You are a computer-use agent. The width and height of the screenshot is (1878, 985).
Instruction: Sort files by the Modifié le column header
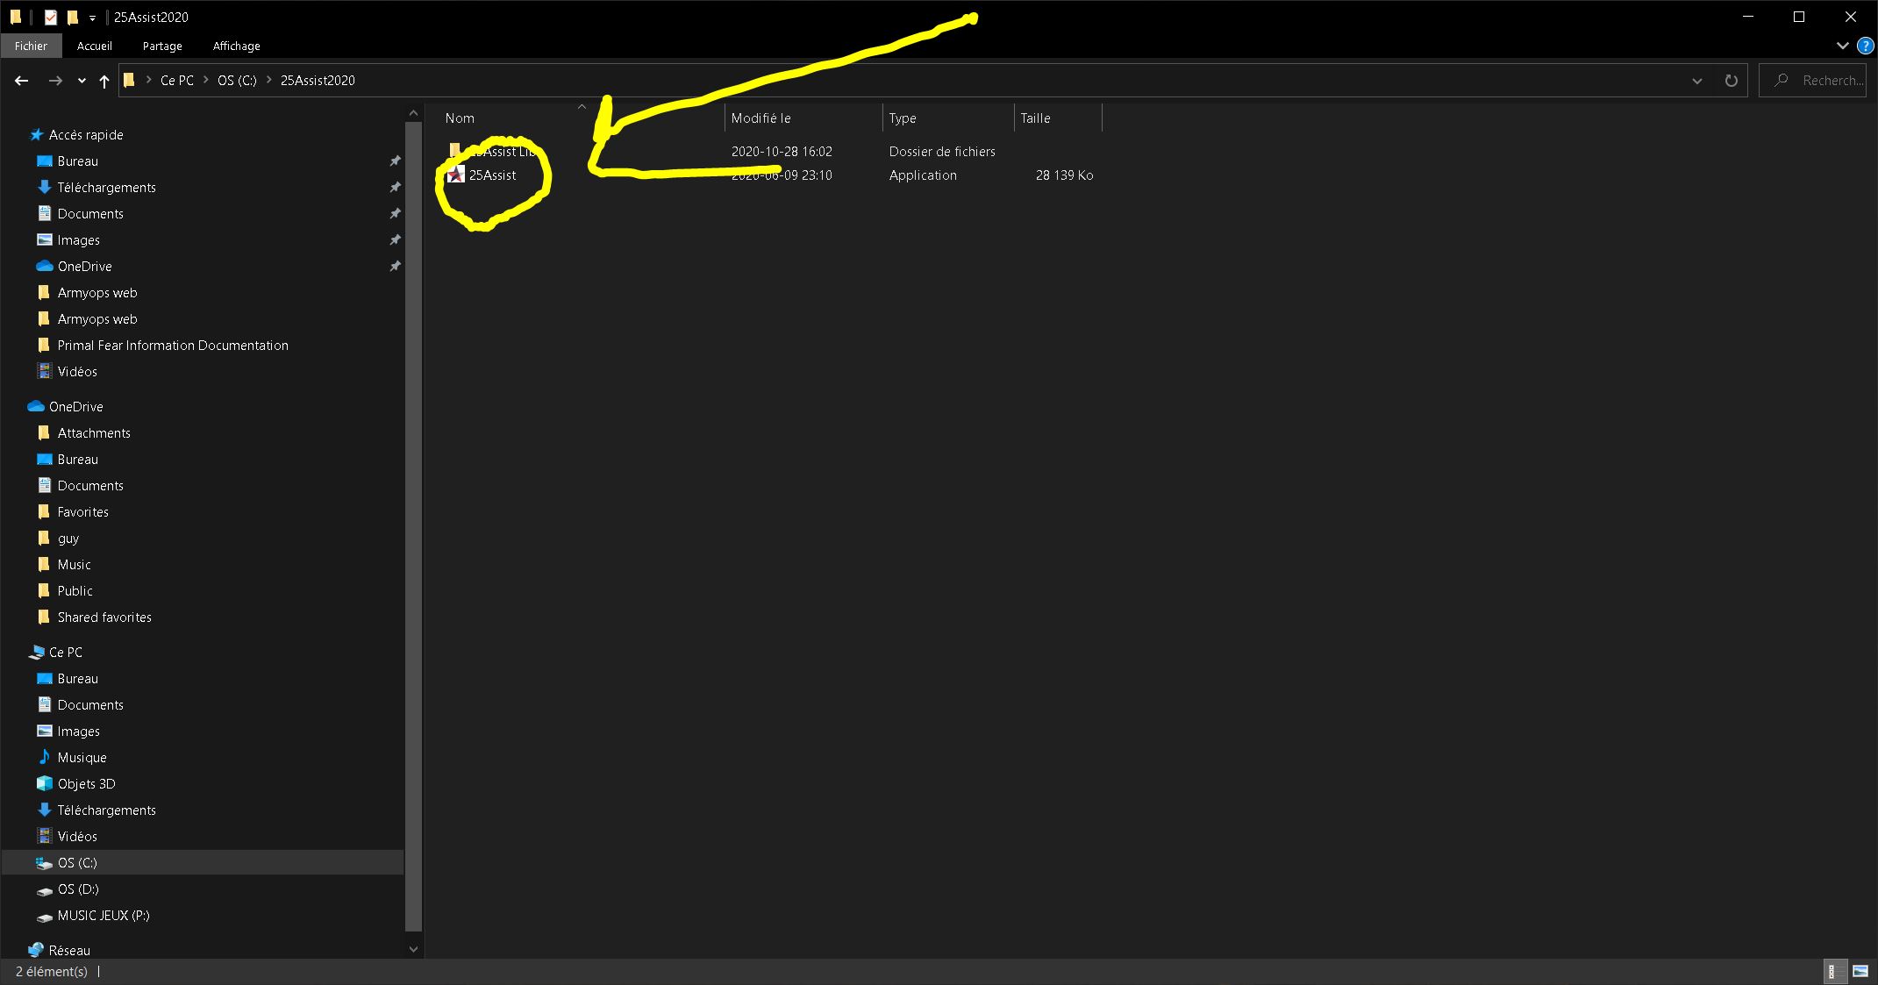760,118
